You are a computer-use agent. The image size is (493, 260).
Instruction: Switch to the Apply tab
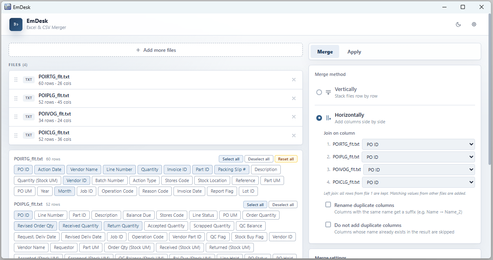click(354, 52)
